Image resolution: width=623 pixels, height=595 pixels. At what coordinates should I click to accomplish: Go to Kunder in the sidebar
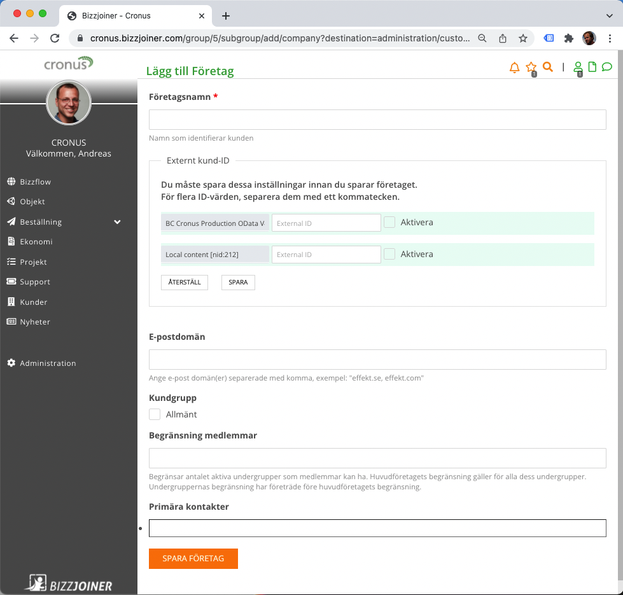point(33,302)
